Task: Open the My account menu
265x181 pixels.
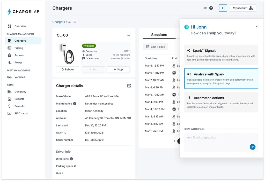Action: pyautogui.click(x=243, y=8)
